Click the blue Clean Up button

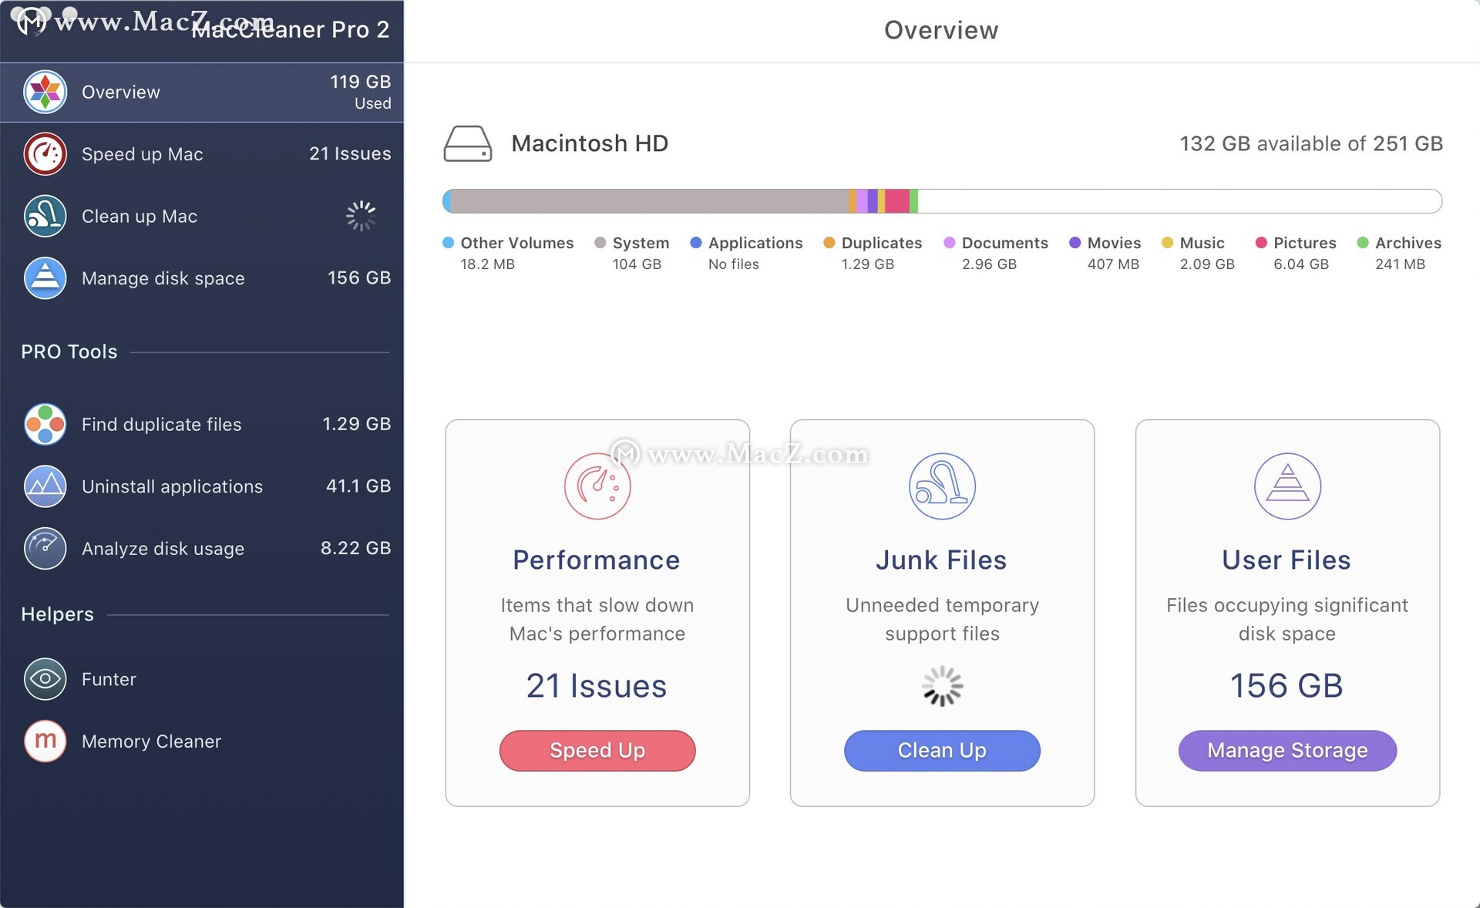click(942, 750)
